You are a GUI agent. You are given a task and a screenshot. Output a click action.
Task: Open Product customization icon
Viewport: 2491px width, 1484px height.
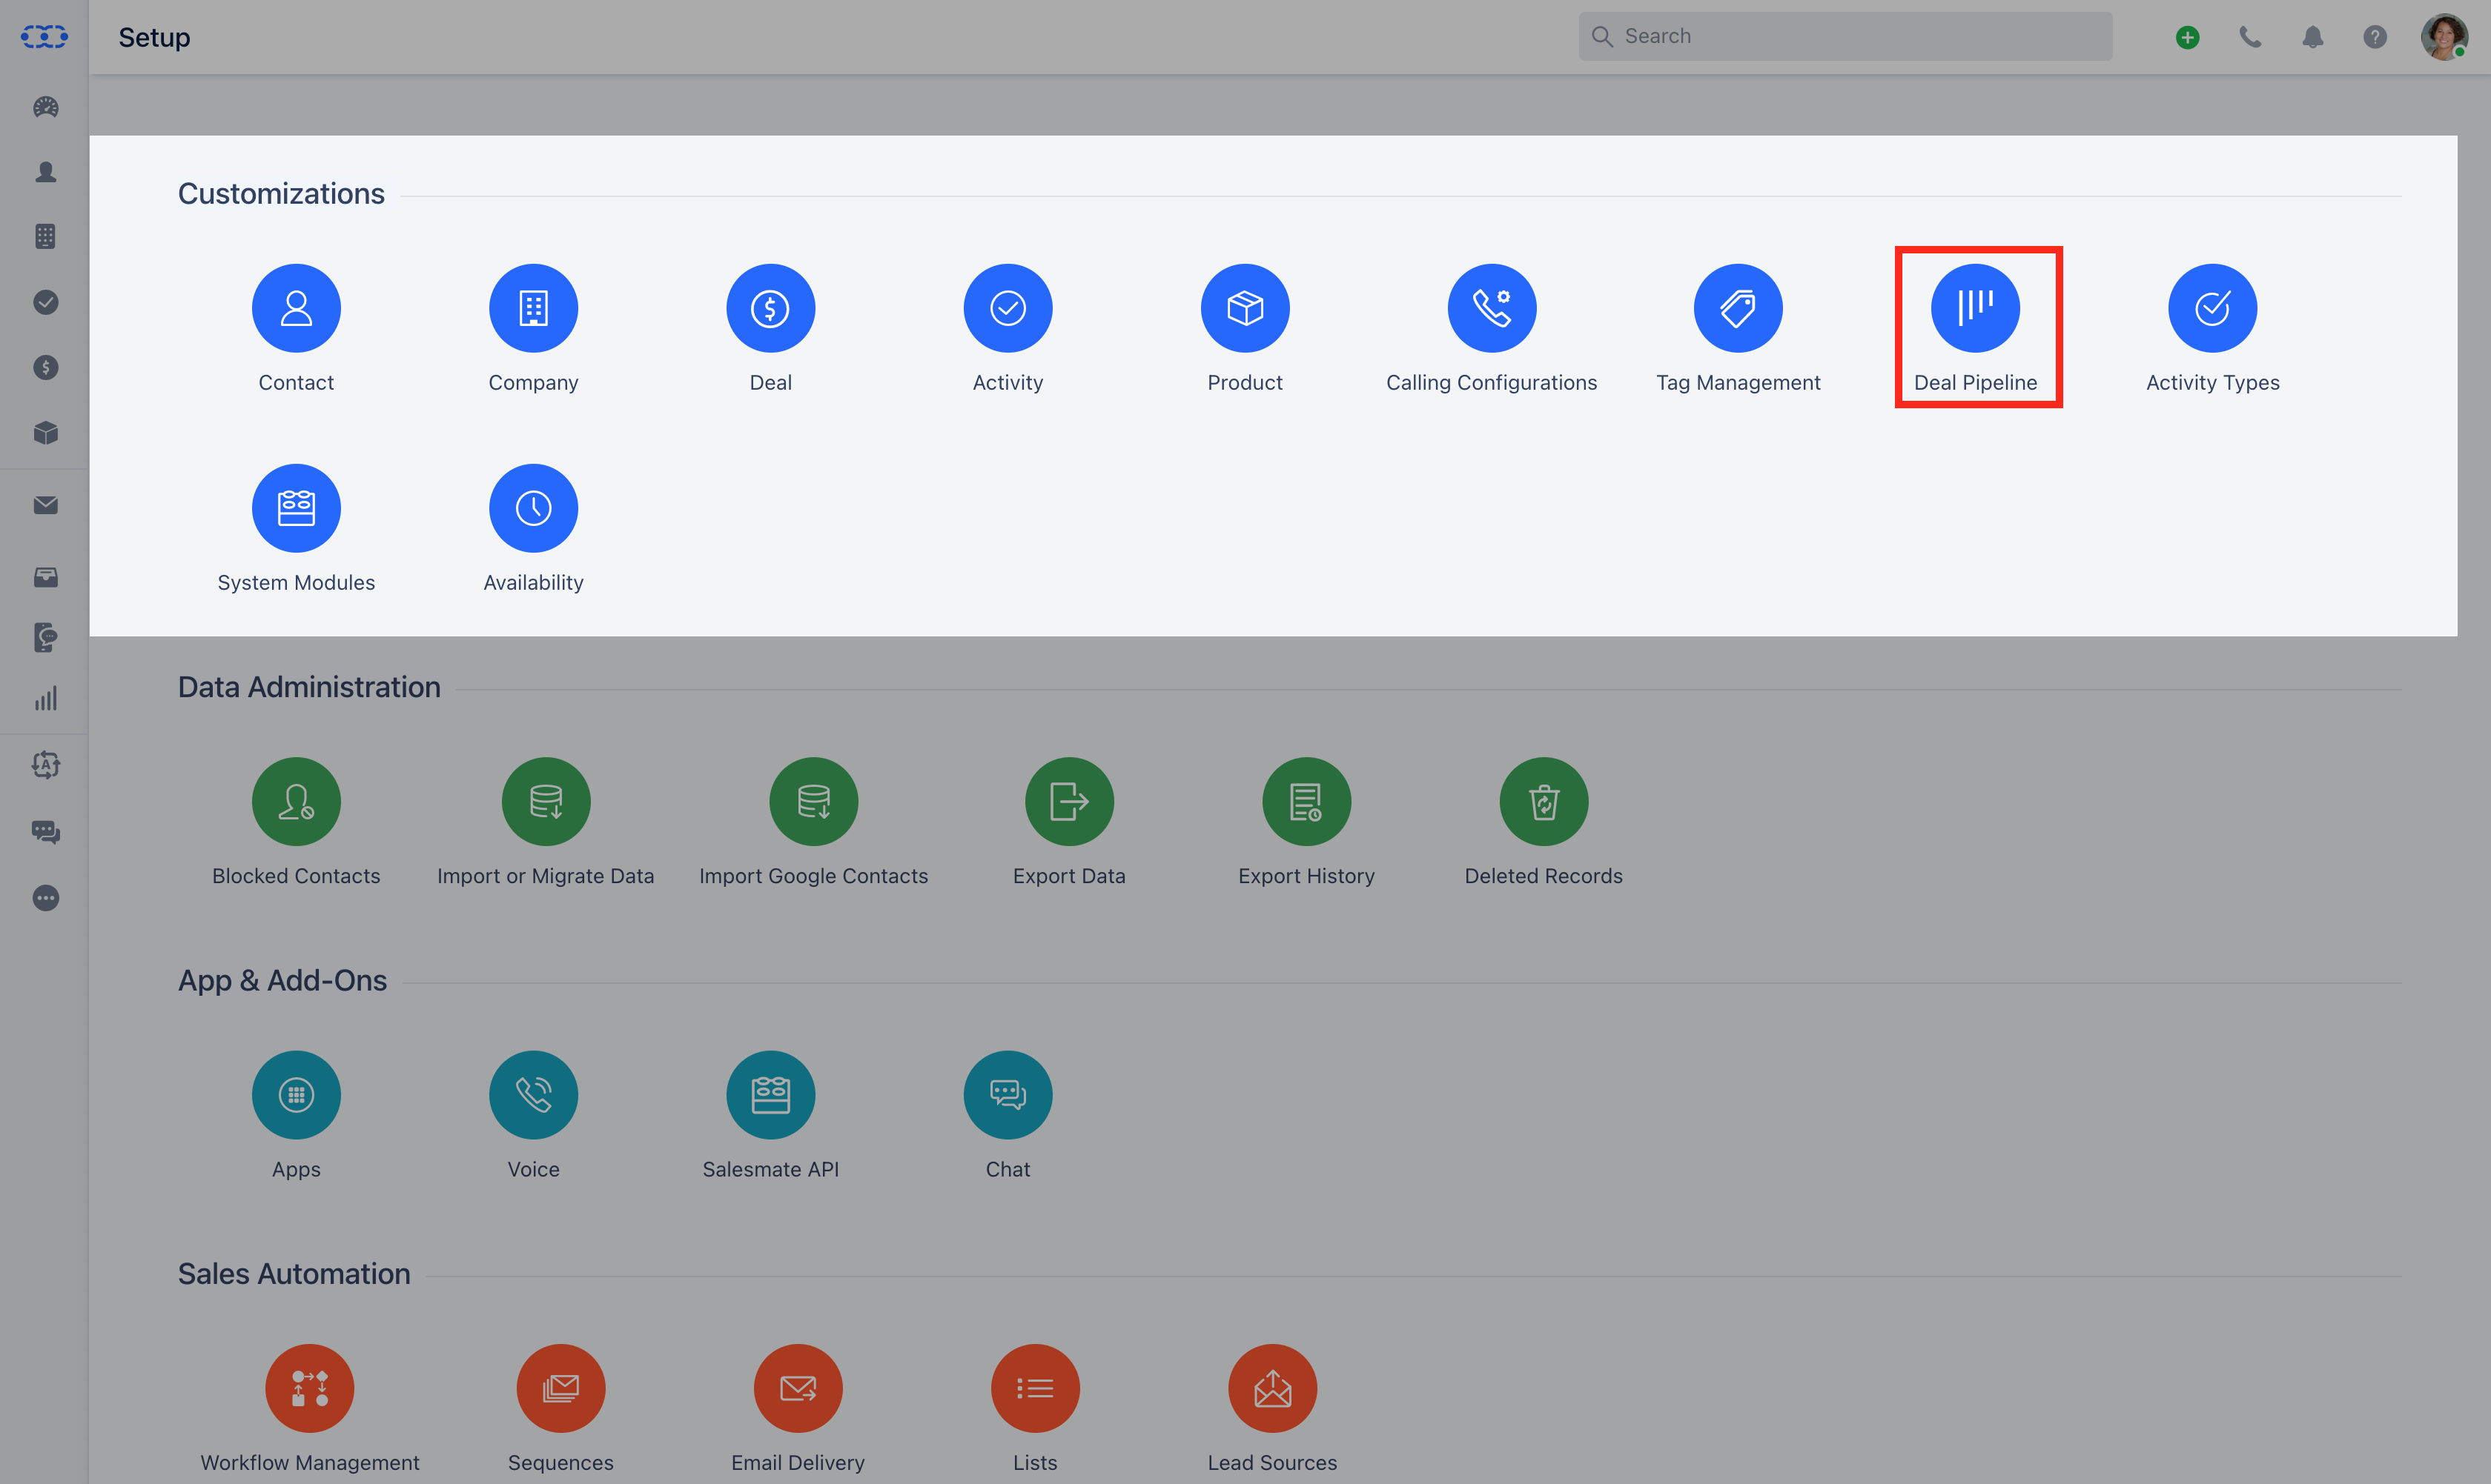pyautogui.click(x=1245, y=308)
